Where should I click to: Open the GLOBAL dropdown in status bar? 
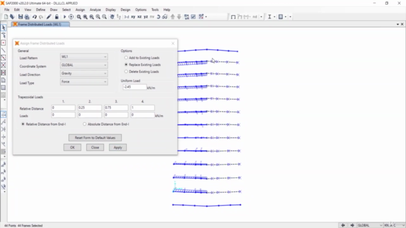coord(370,225)
